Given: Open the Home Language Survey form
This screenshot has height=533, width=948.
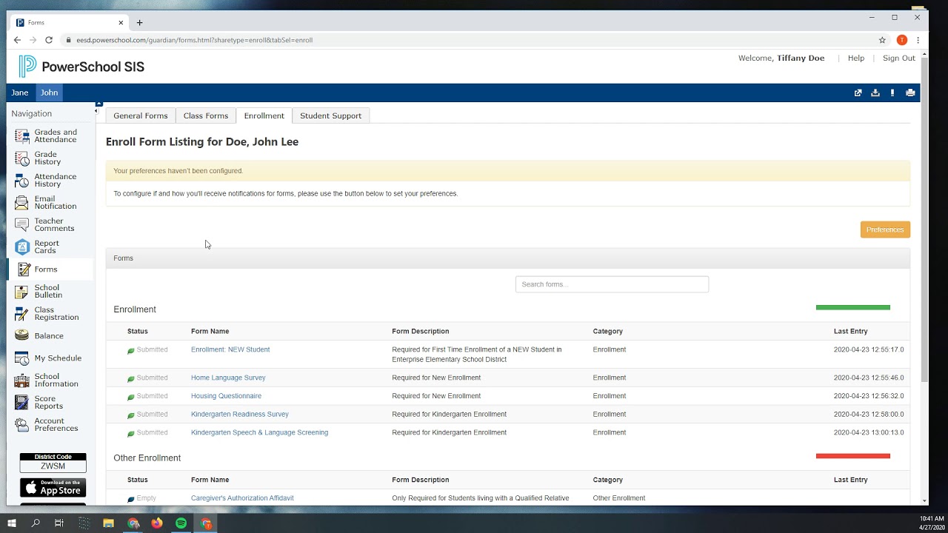Looking at the screenshot, I should [x=228, y=378].
